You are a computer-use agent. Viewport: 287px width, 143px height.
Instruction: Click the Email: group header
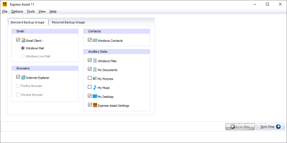click(45, 31)
